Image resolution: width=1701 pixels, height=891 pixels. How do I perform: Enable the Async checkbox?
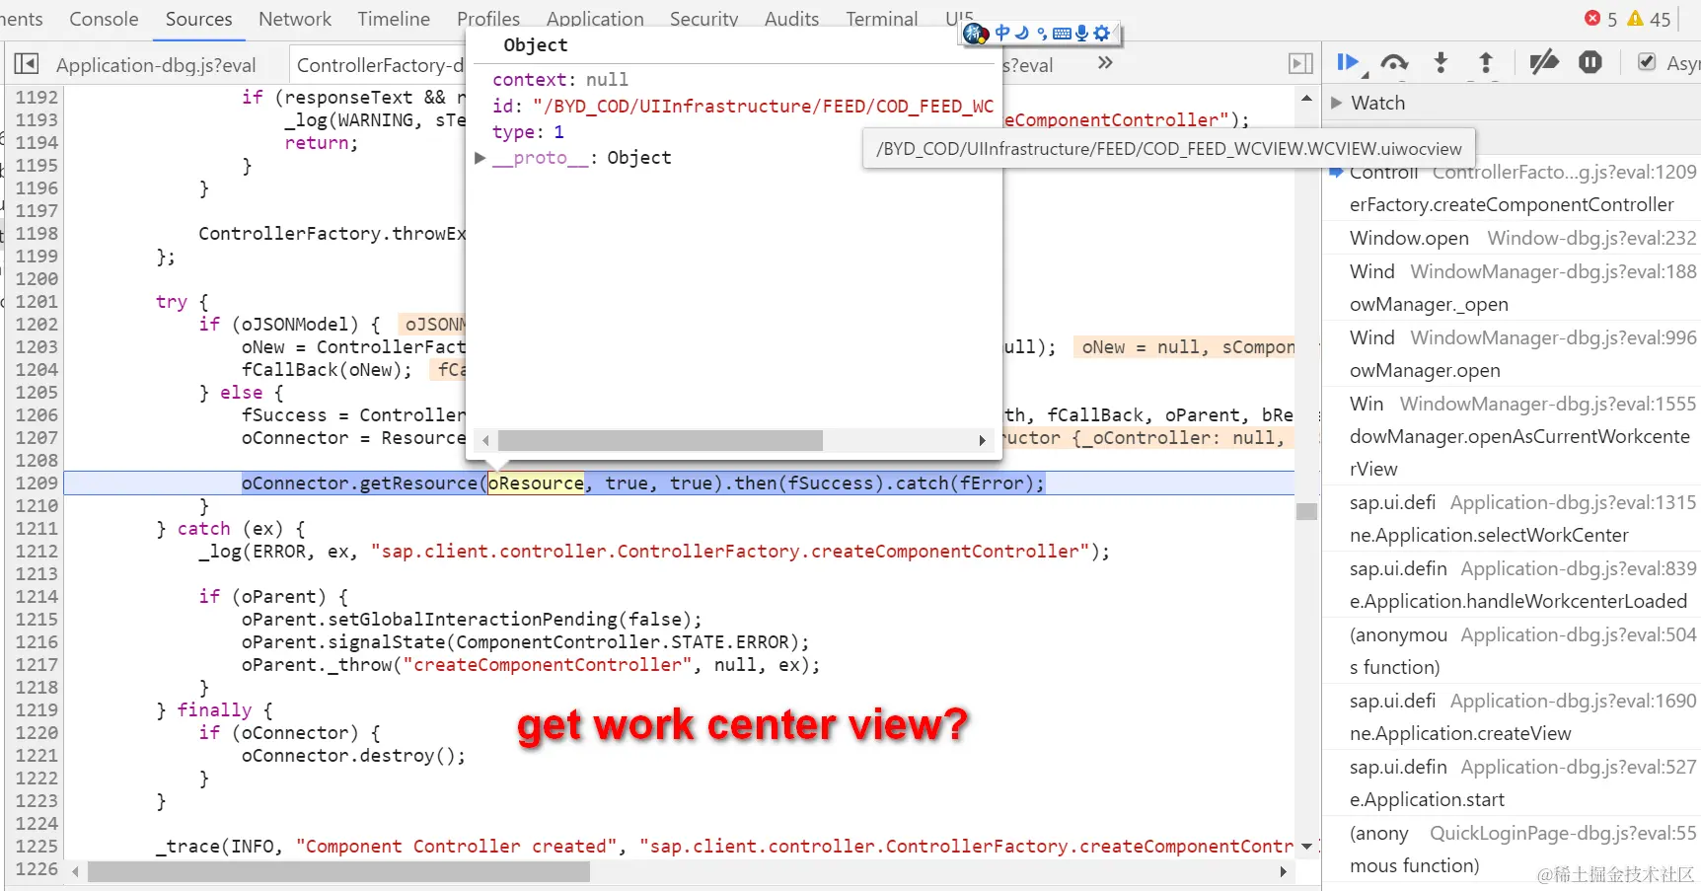(x=1647, y=63)
